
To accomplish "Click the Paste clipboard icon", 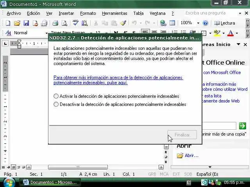I will pos(114,23).
